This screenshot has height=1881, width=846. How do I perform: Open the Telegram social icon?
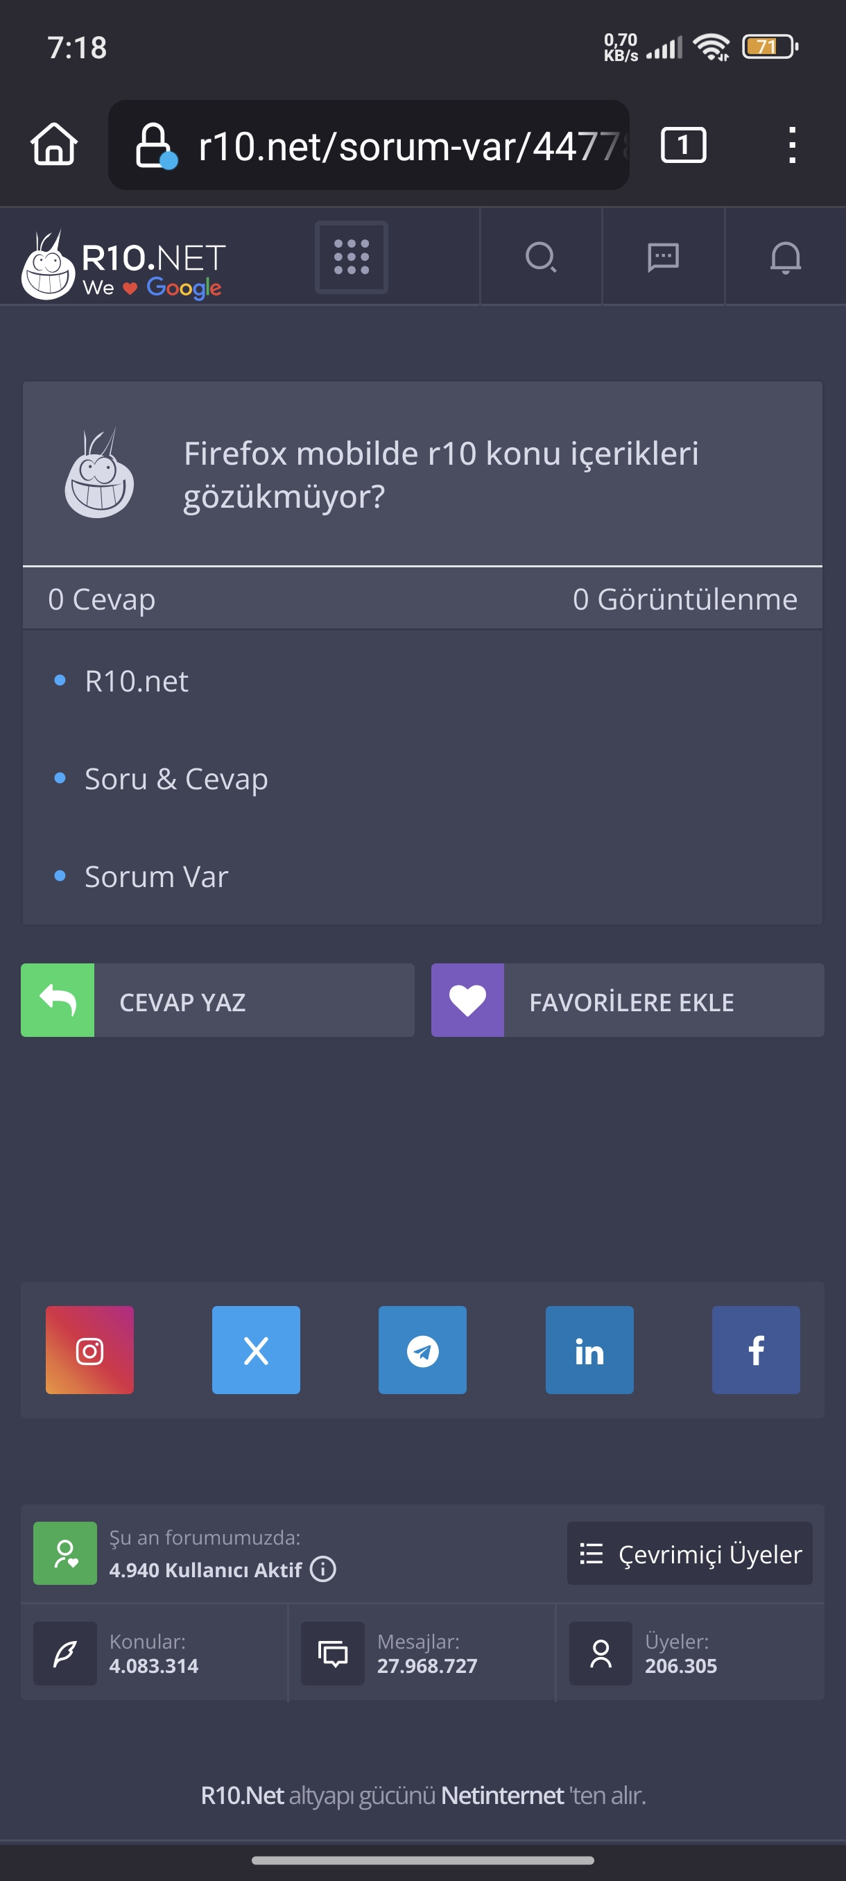pos(422,1350)
